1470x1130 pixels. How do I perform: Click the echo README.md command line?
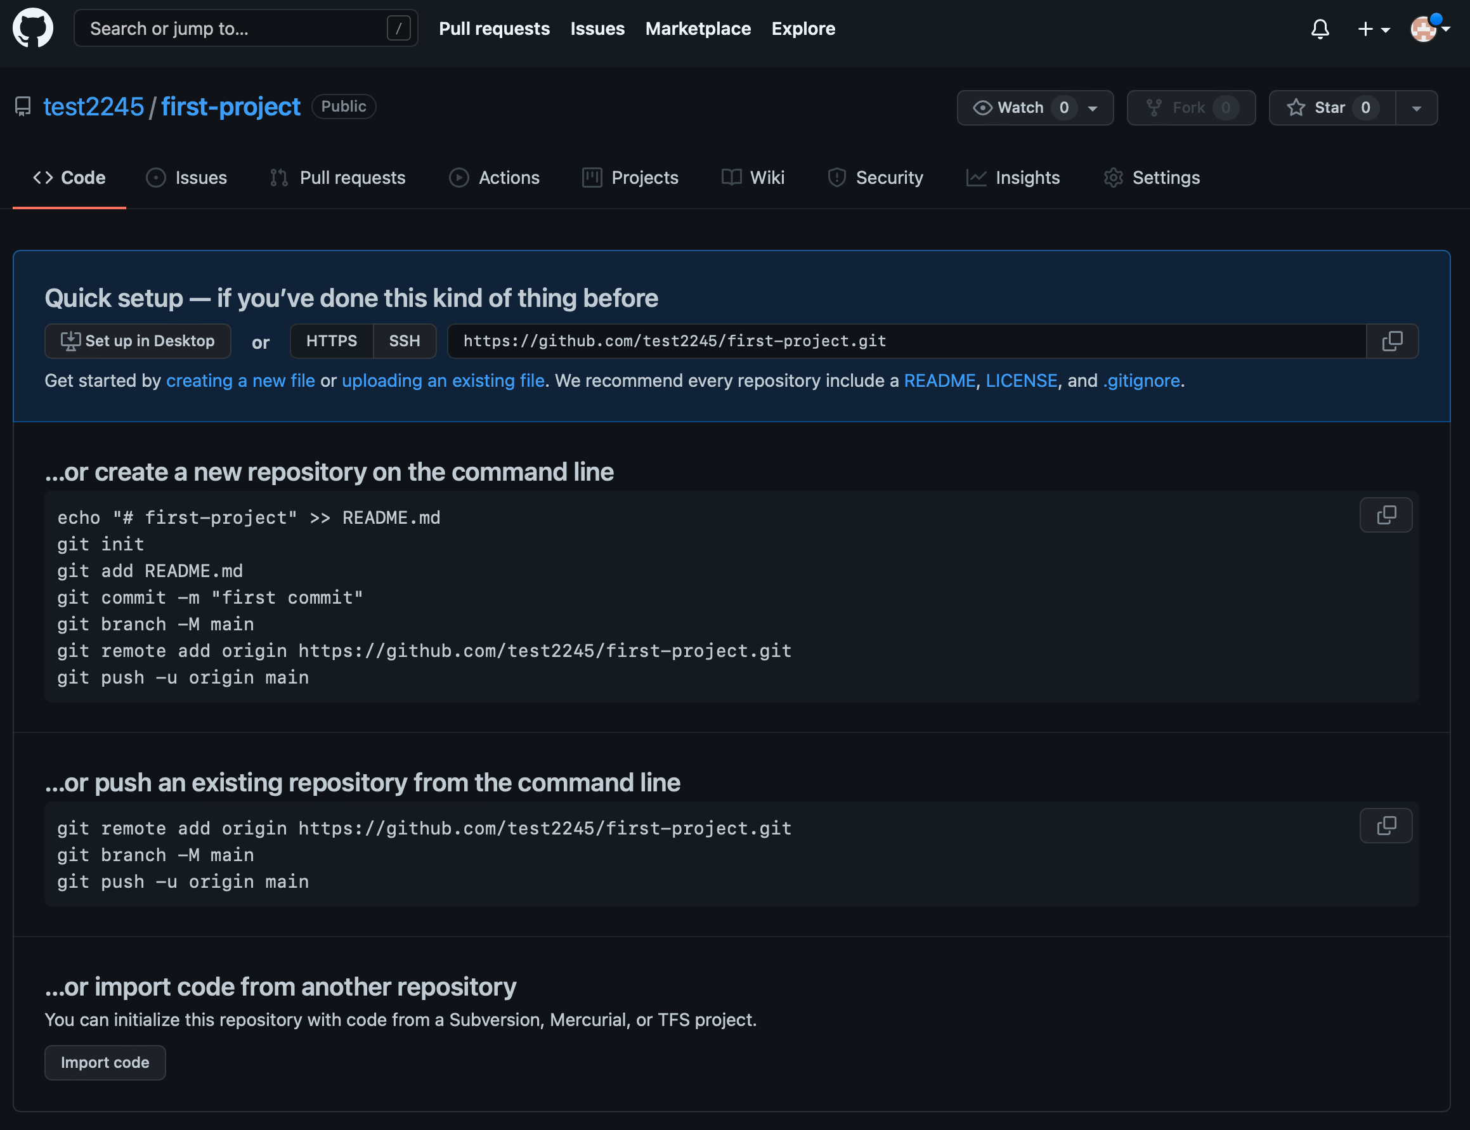[249, 518]
